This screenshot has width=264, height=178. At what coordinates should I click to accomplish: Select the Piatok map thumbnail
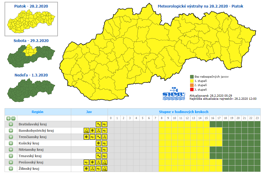(31, 21)
